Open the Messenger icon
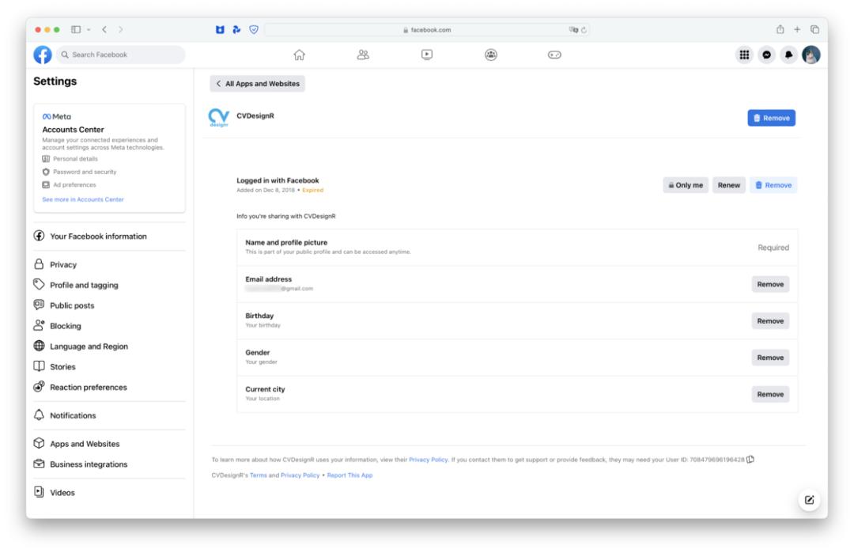Image resolution: width=854 pixels, height=553 pixels. [x=766, y=55]
